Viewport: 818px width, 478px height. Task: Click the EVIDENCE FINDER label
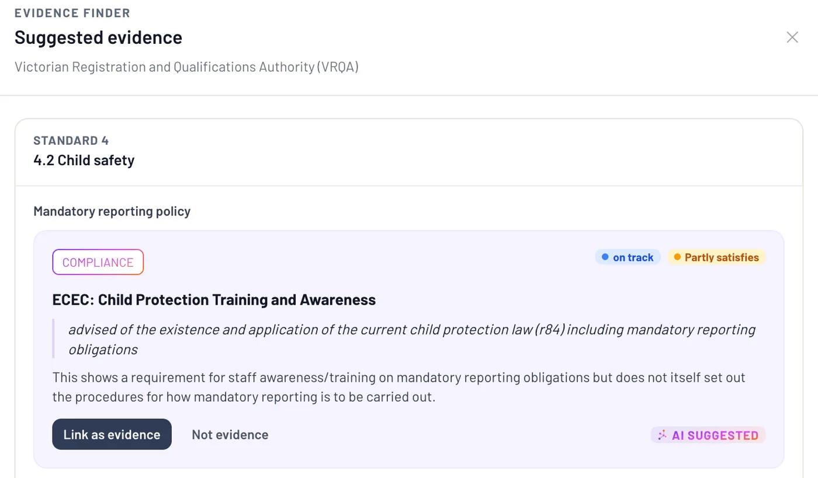(72, 13)
